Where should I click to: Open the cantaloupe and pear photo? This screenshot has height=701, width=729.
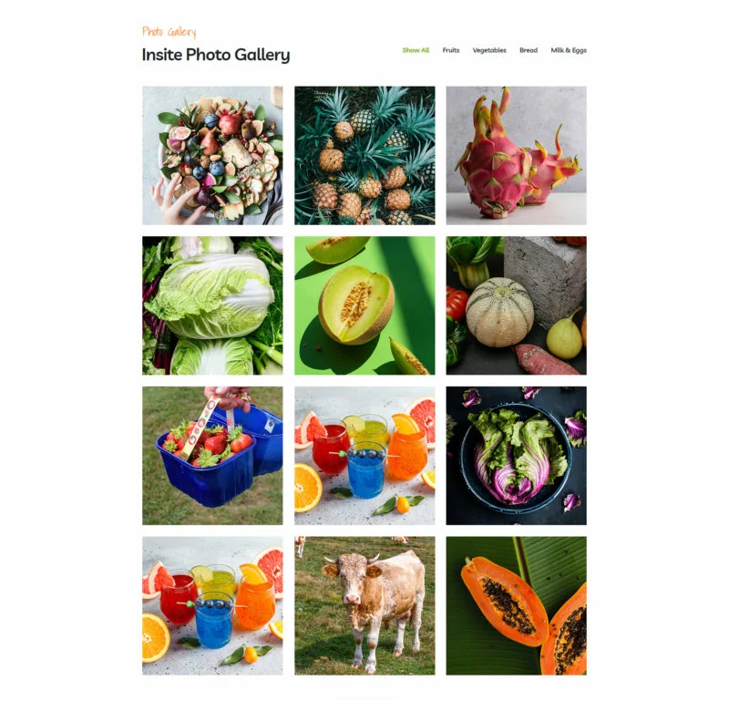(516, 305)
